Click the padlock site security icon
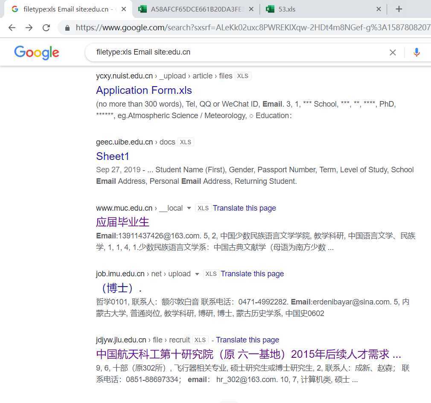The image size is (431, 403). (x=67, y=28)
